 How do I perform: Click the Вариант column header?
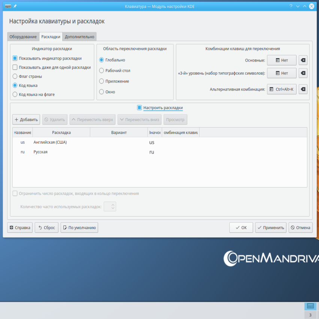tap(119, 132)
